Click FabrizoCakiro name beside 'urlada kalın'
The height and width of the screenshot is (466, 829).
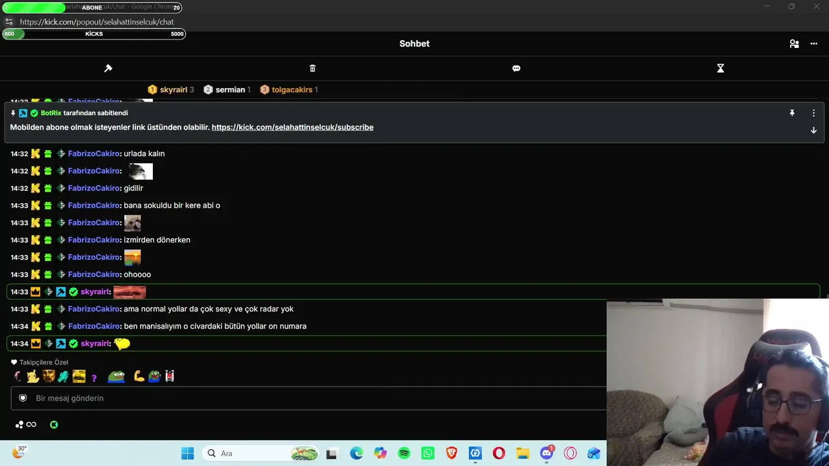tap(94, 154)
